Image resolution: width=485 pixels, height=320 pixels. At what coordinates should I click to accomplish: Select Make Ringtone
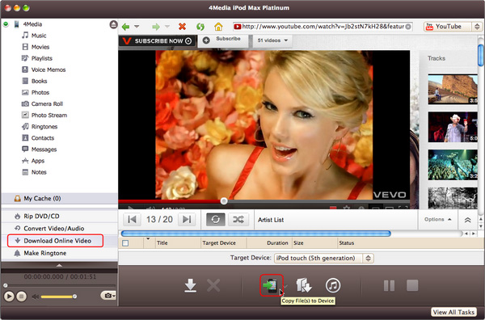tap(59, 253)
